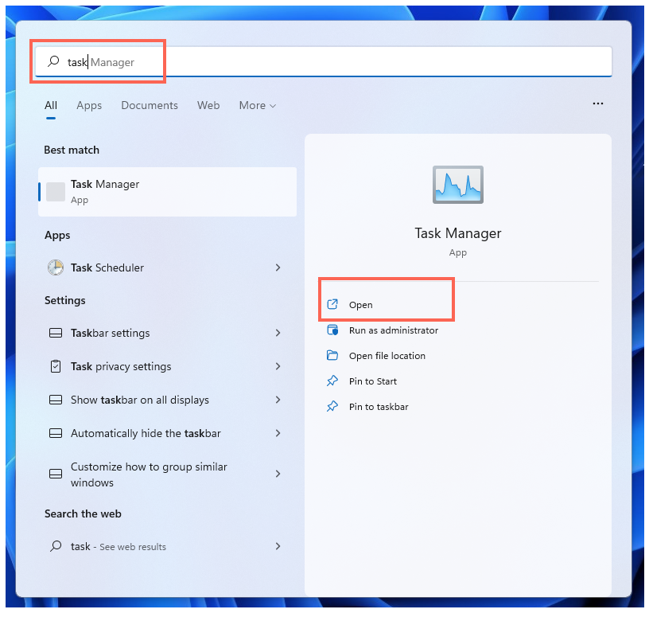The width and height of the screenshot is (649, 617).
Task: Click the search magnifier icon in search box
Action: pyautogui.click(x=53, y=61)
